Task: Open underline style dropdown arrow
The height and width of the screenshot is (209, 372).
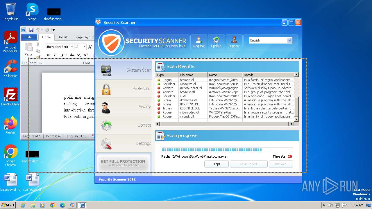Action: 67,55
